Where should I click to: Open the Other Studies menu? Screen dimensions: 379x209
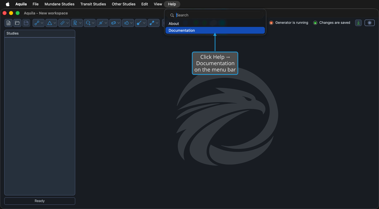click(x=123, y=4)
